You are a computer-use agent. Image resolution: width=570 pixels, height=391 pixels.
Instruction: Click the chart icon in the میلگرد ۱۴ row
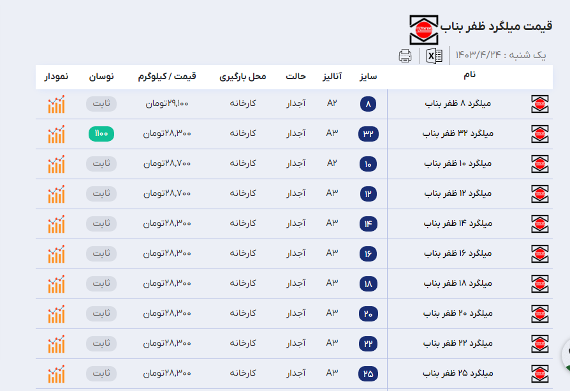(x=56, y=224)
